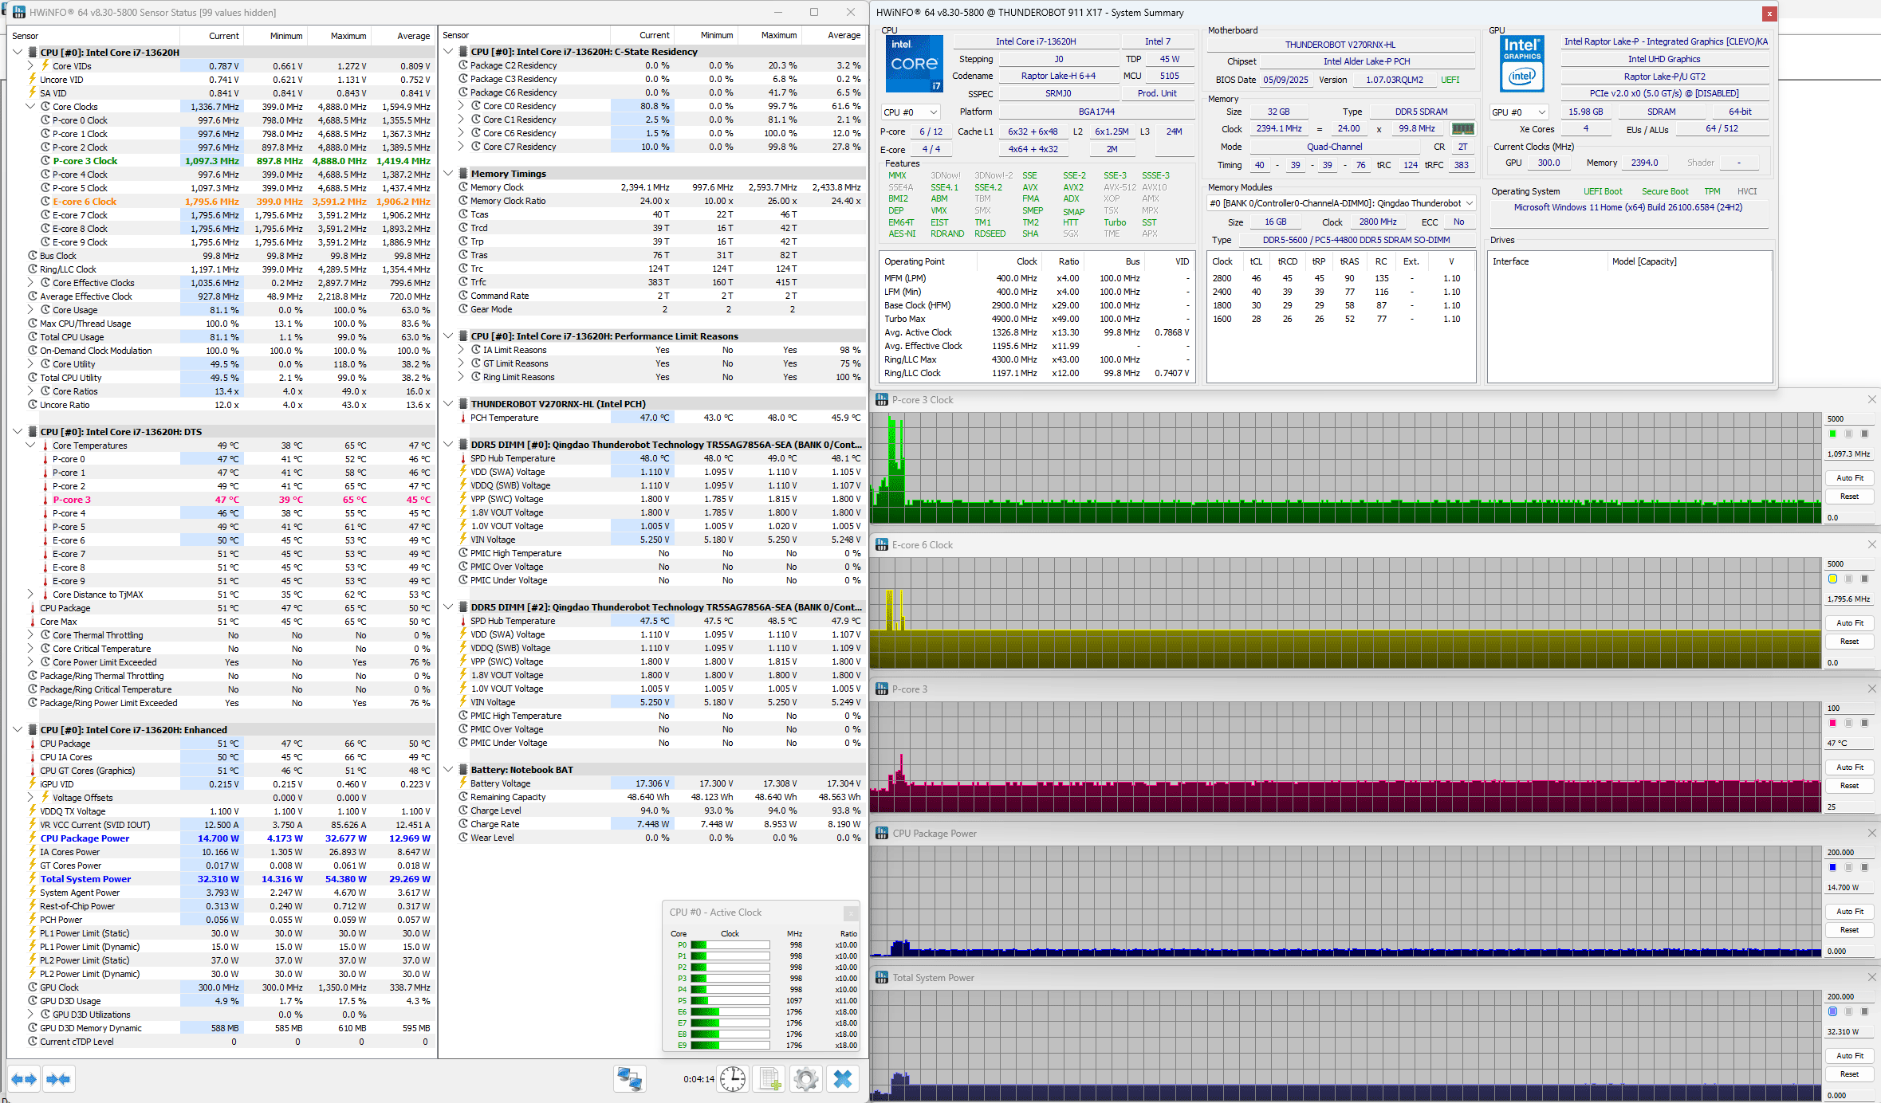Image resolution: width=1881 pixels, height=1103 pixels.
Task: Open the CPU #0 selector dropdown
Action: pyautogui.click(x=911, y=112)
